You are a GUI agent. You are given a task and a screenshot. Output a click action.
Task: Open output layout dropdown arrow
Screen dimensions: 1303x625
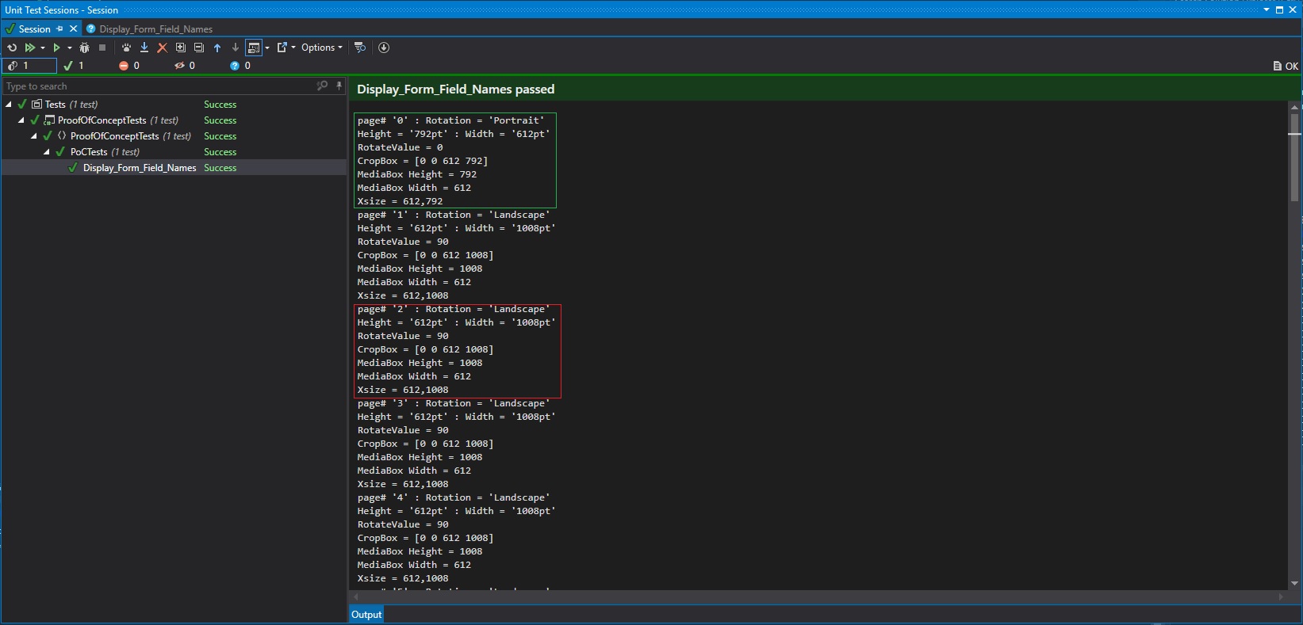pyautogui.click(x=266, y=48)
